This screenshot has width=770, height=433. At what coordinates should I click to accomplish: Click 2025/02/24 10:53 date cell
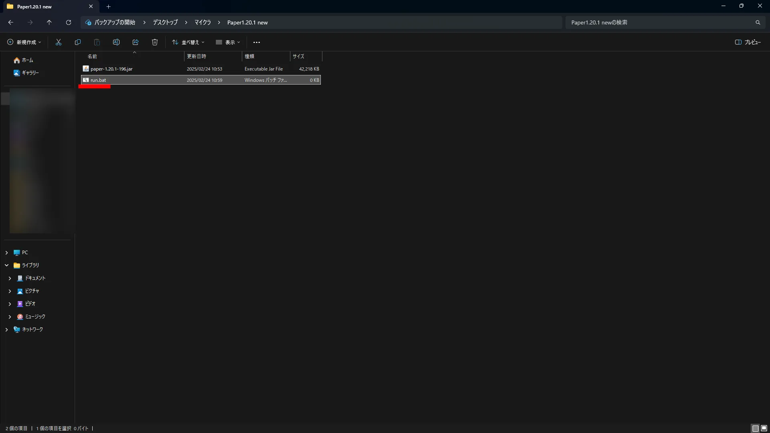click(205, 69)
